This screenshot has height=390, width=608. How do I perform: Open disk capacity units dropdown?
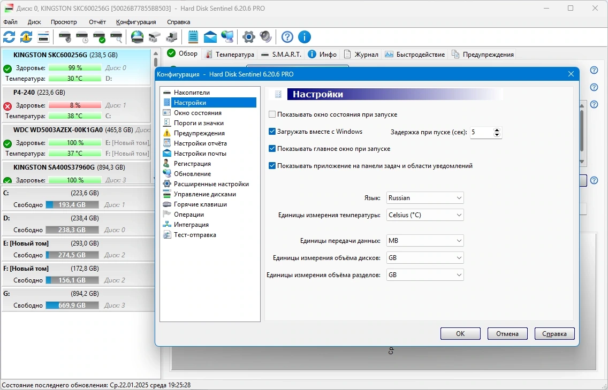(x=425, y=258)
